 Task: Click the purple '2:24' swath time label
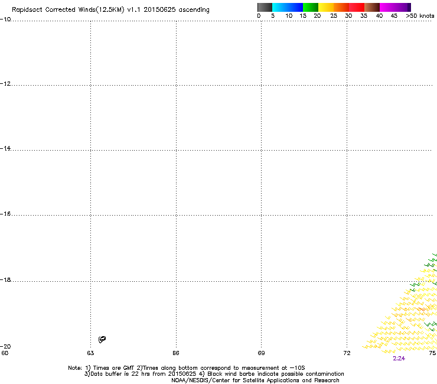399,359
